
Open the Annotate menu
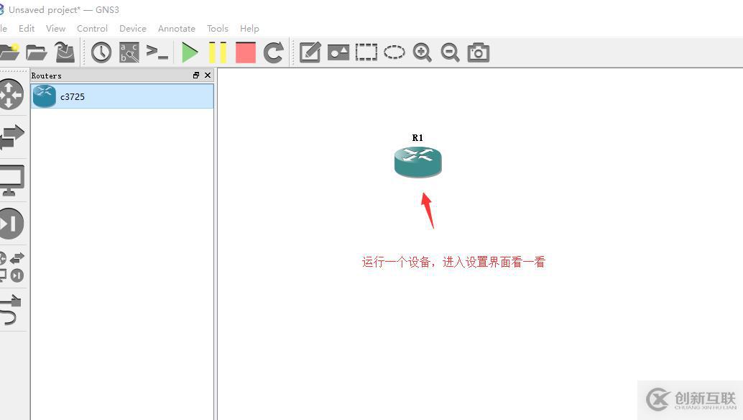pos(176,28)
